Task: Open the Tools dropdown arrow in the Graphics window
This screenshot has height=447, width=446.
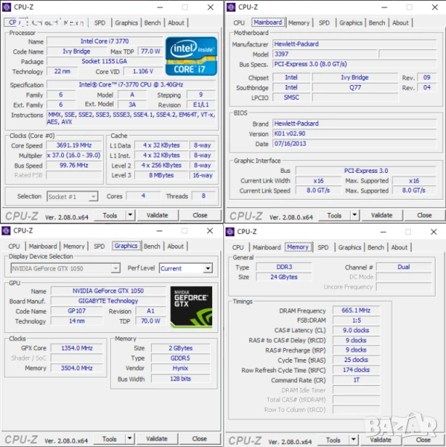Action: pos(130,439)
